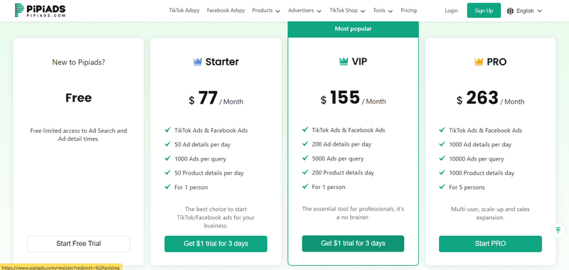
Task: Click the green VIP crown icon
Action: point(344,62)
